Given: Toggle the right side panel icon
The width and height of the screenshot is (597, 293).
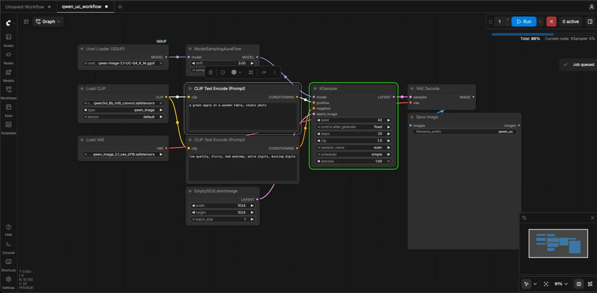Looking at the screenshot, I should [590, 22].
